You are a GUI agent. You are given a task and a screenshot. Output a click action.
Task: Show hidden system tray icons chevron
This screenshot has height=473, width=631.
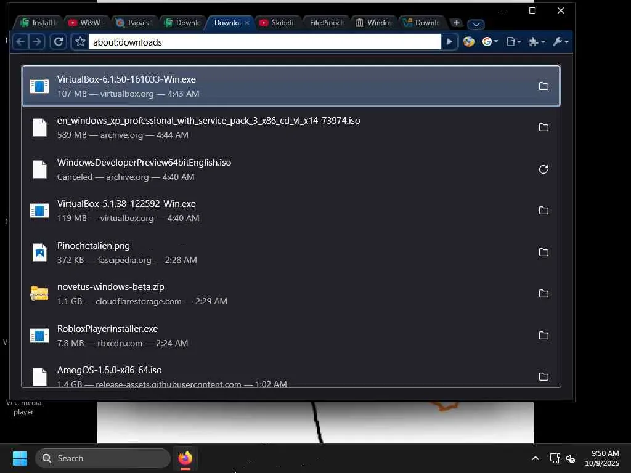[535, 458]
